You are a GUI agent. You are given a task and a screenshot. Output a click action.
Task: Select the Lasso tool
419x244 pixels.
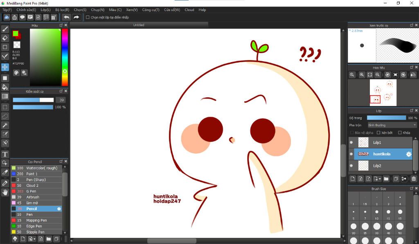pos(5,116)
